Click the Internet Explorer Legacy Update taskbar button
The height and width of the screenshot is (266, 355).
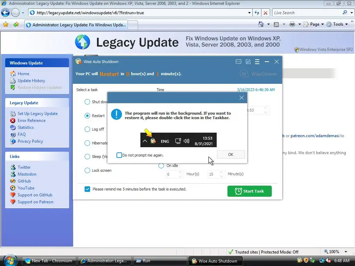coord(104,261)
